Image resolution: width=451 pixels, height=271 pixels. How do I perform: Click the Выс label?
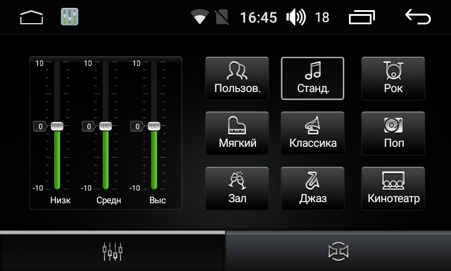[x=157, y=200]
